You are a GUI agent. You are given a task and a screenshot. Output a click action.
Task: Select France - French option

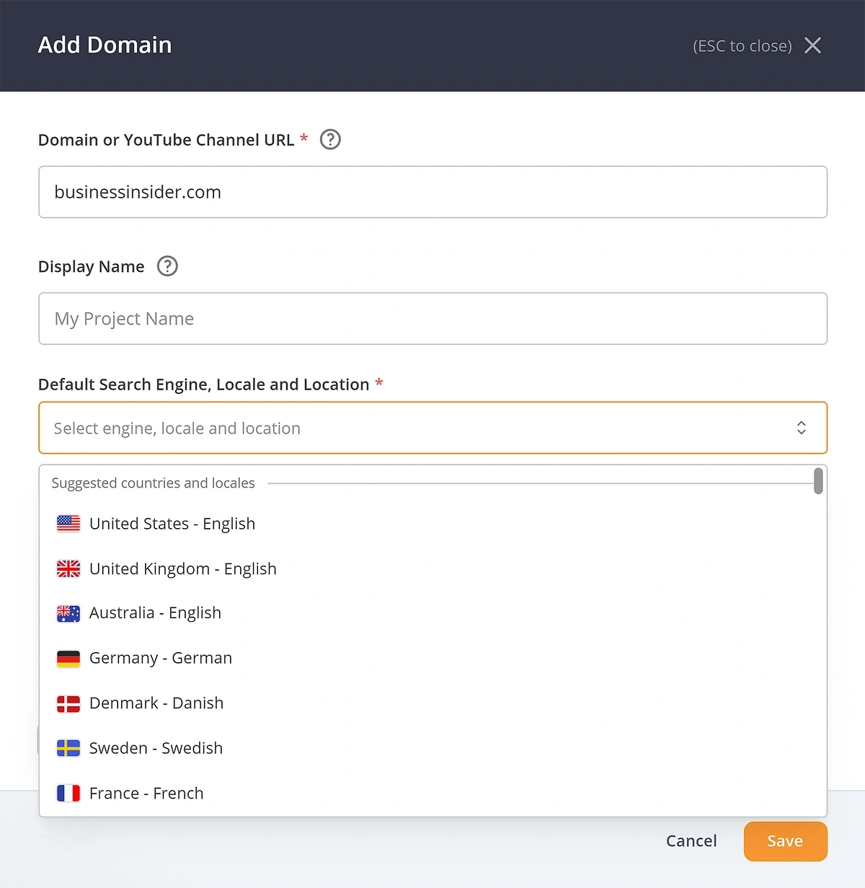432,793
